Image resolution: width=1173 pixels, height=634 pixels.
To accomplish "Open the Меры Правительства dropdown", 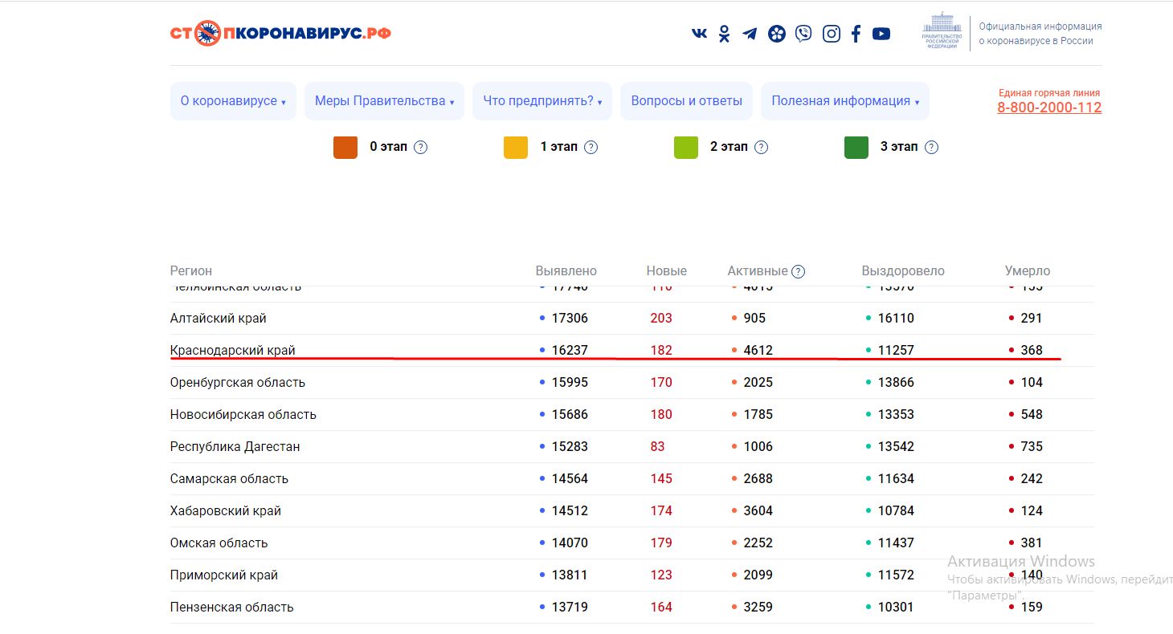I will 384,101.
